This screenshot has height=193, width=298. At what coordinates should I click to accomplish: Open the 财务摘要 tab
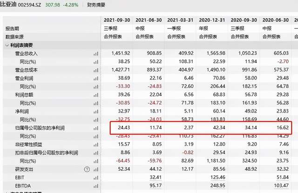coord(96,5)
